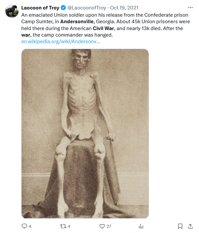Open the en.wikipedia.org Andersonville link

click(x=60, y=42)
